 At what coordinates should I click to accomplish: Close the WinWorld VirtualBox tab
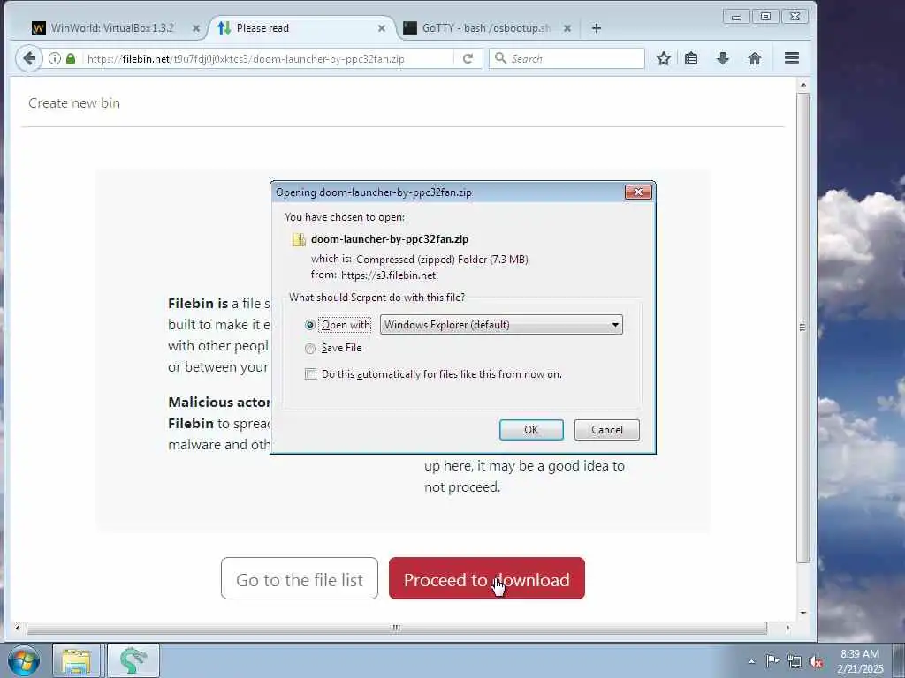(195, 28)
